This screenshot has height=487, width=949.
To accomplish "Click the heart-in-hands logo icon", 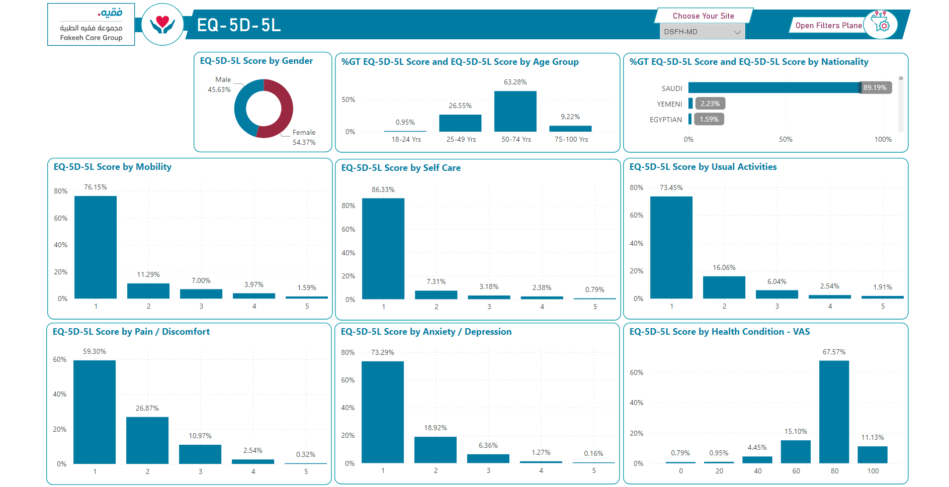I will click(162, 24).
